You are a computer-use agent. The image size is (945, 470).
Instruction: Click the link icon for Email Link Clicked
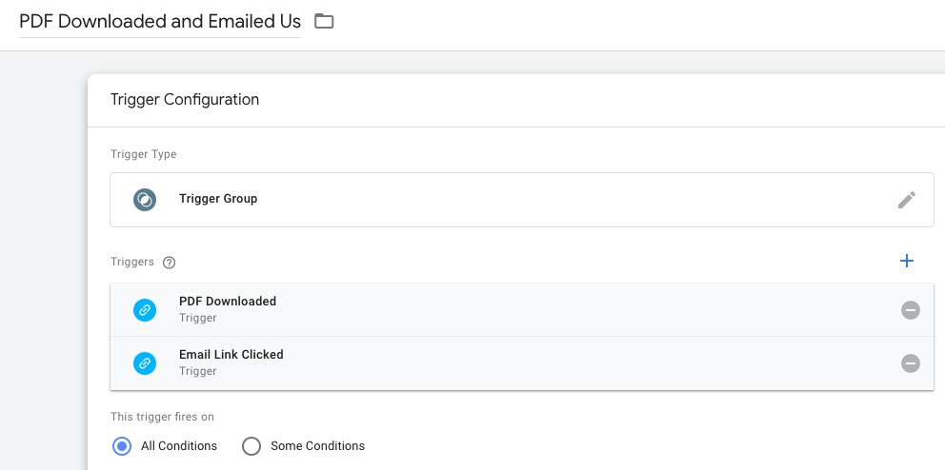coord(145,363)
